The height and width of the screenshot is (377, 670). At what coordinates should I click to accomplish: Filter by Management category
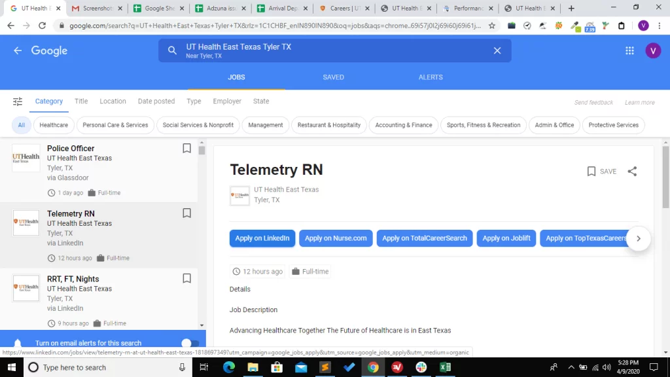tap(266, 125)
